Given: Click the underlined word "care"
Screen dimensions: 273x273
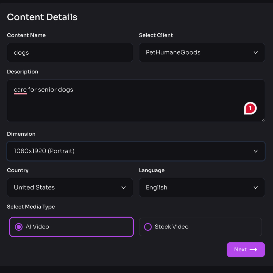Looking at the screenshot, I should (x=20, y=90).
